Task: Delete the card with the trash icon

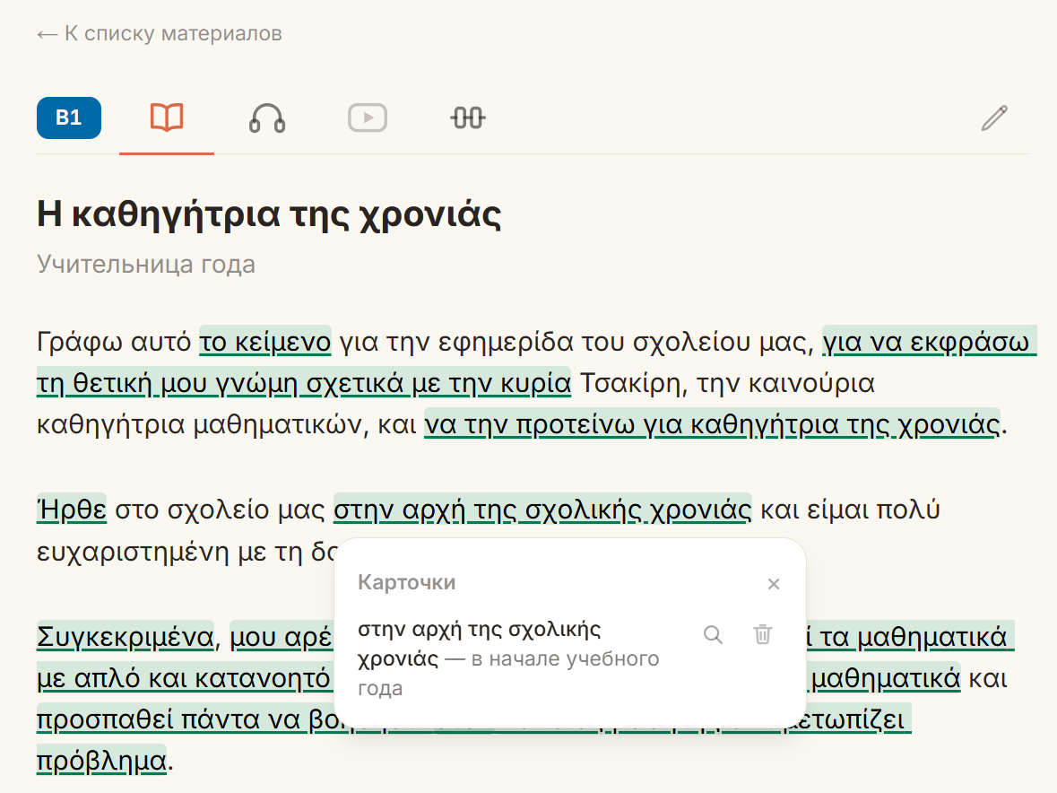Action: (762, 634)
